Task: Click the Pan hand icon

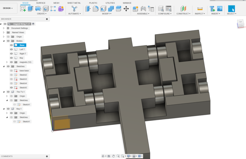Action: 113,156
